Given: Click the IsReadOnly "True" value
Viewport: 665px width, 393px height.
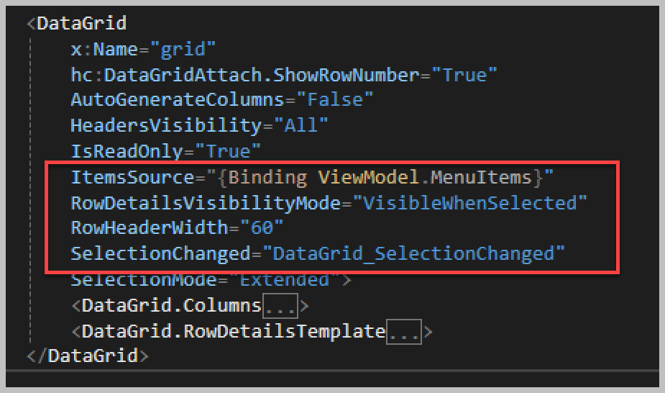Looking at the screenshot, I should (x=228, y=151).
